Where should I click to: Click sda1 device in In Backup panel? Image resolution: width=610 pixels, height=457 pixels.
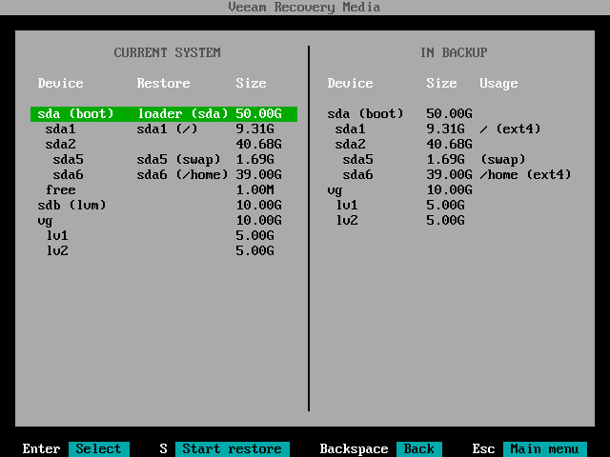click(350, 129)
